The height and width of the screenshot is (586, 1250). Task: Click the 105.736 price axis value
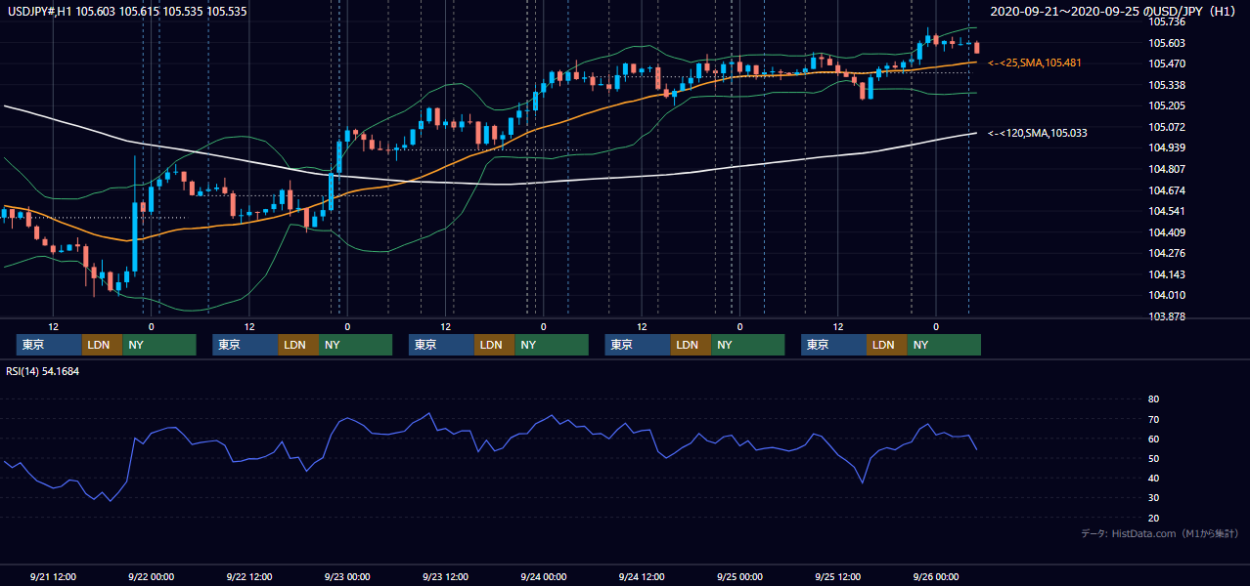click(x=1167, y=21)
